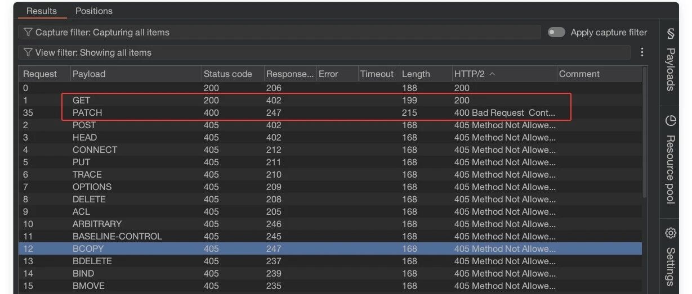
Task: Select the BASELINE-CONTROL payload row
Action: point(330,236)
